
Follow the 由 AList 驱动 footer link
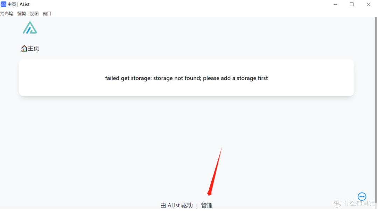(176, 205)
